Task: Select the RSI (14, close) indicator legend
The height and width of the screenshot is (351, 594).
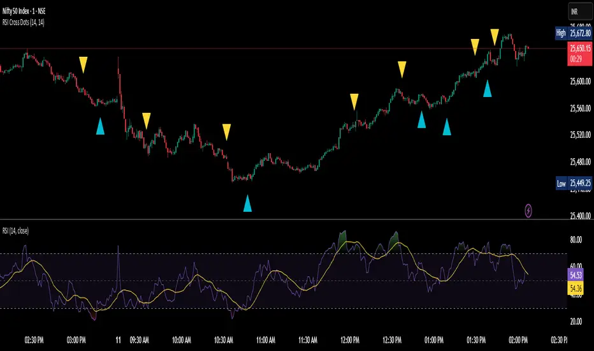Action: [15, 231]
